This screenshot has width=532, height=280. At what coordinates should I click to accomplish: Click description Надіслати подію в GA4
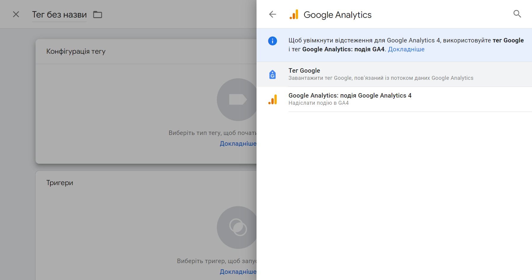click(x=318, y=103)
